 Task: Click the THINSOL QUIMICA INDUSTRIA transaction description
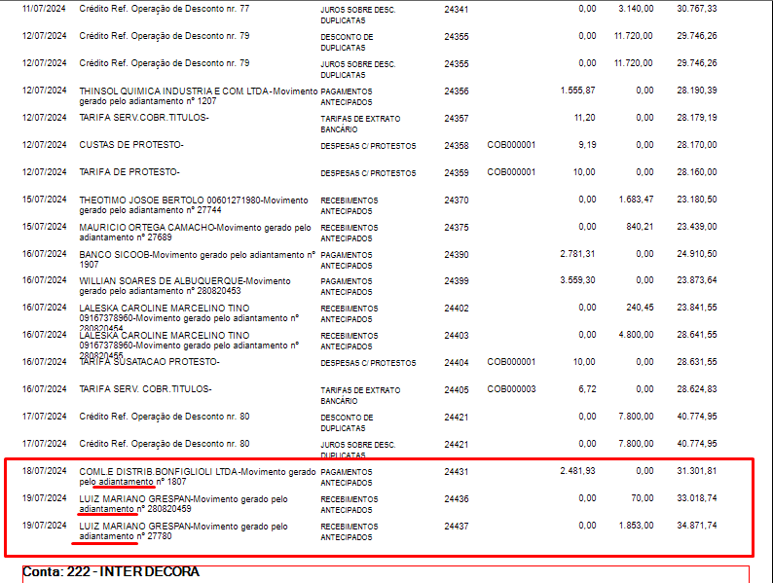199,96
